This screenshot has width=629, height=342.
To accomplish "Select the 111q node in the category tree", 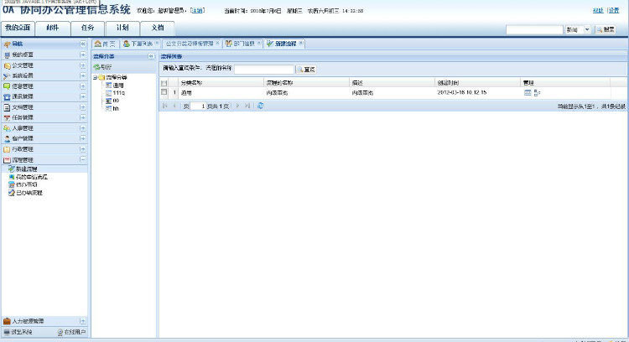I will 117,92.
